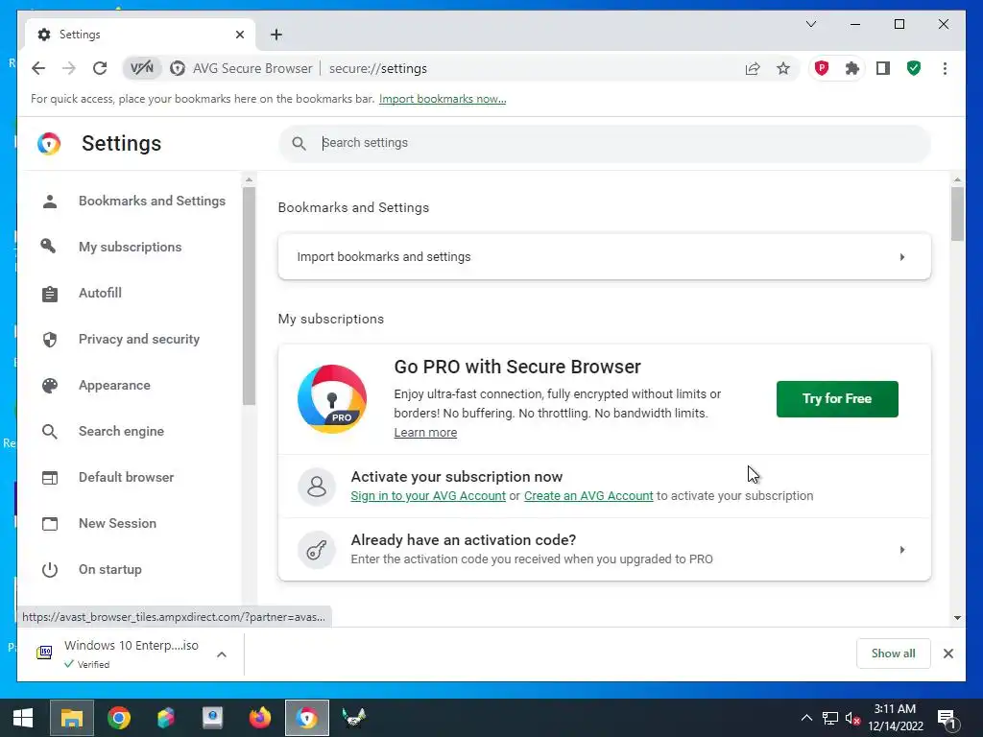
Task: Click the main page scrollbar thumb
Action: 957,214
